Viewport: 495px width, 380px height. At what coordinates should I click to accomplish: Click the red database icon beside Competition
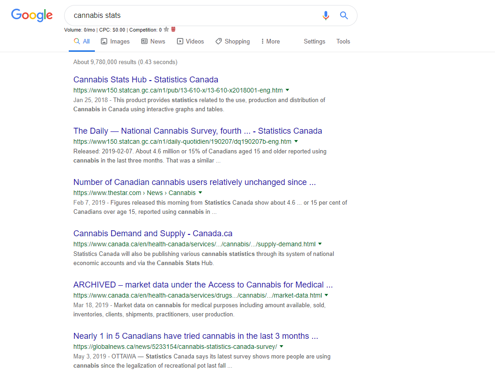pos(173,29)
